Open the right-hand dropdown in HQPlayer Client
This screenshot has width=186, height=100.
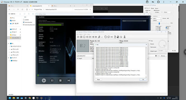click(121, 17)
